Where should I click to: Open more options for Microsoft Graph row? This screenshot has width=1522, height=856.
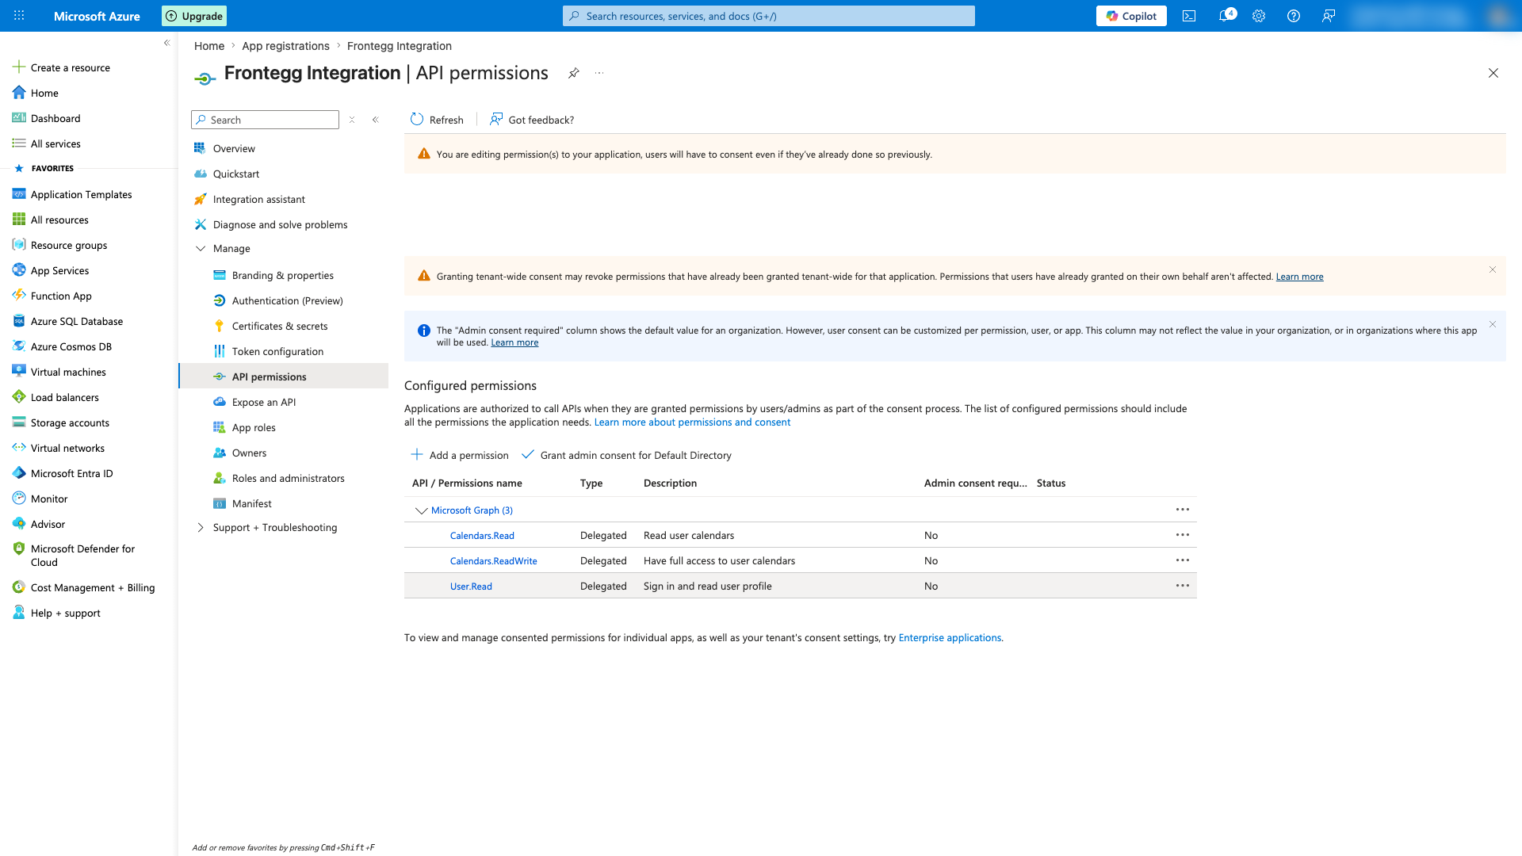coord(1183,510)
